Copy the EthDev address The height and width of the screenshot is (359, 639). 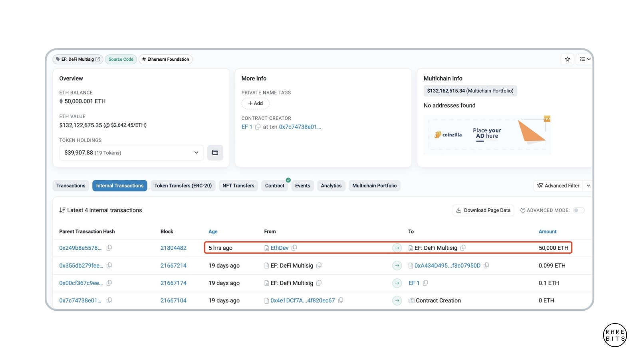coord(294,248)
